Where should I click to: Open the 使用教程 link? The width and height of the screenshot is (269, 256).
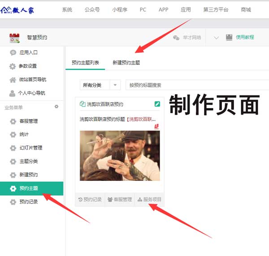coord(245,37)
